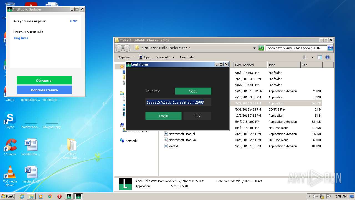Open CCleaner desktop shortcut
355x200 pixels.
(10, 147)
